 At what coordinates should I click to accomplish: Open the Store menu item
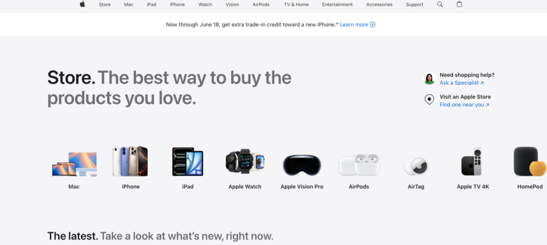pyautogui.click(x=105, y=5)
